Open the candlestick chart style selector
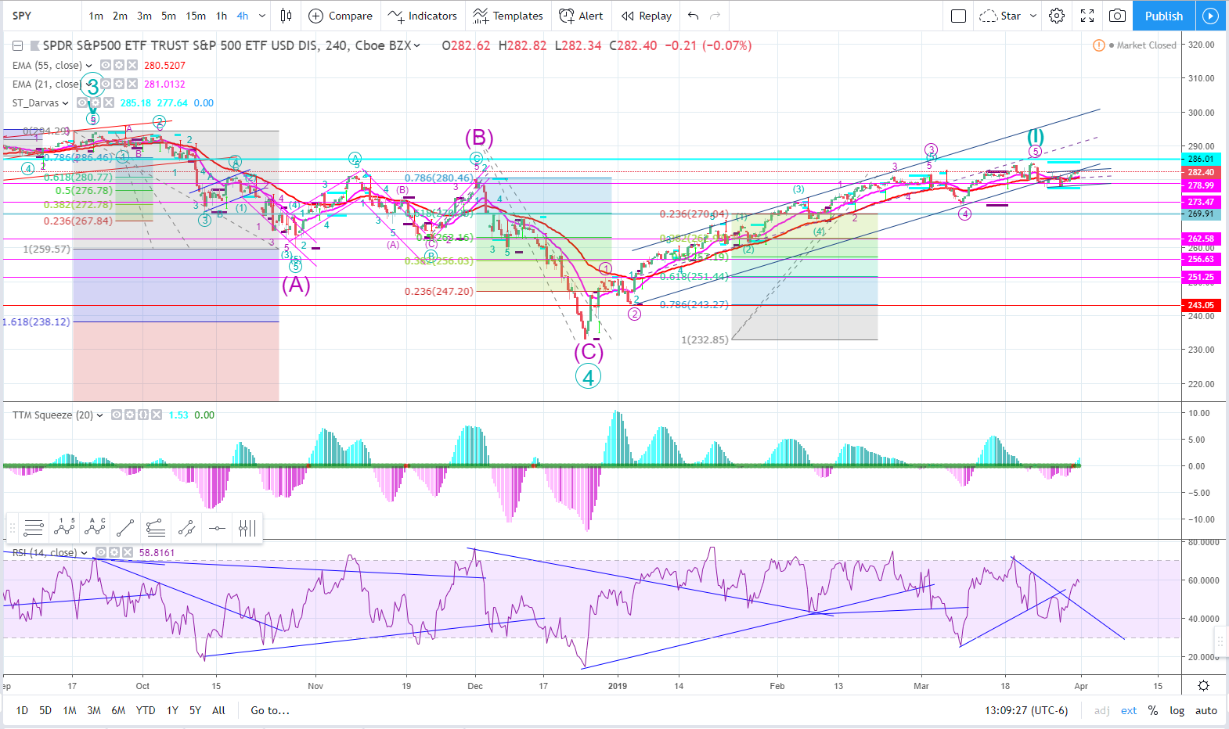Viewport: 1229px width, 729px height. [287, 16]
